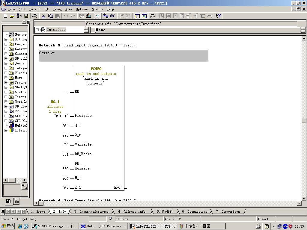Click the Paste clipboard icon
This screenshot has height=230, width=307.
tap(57, 16)
